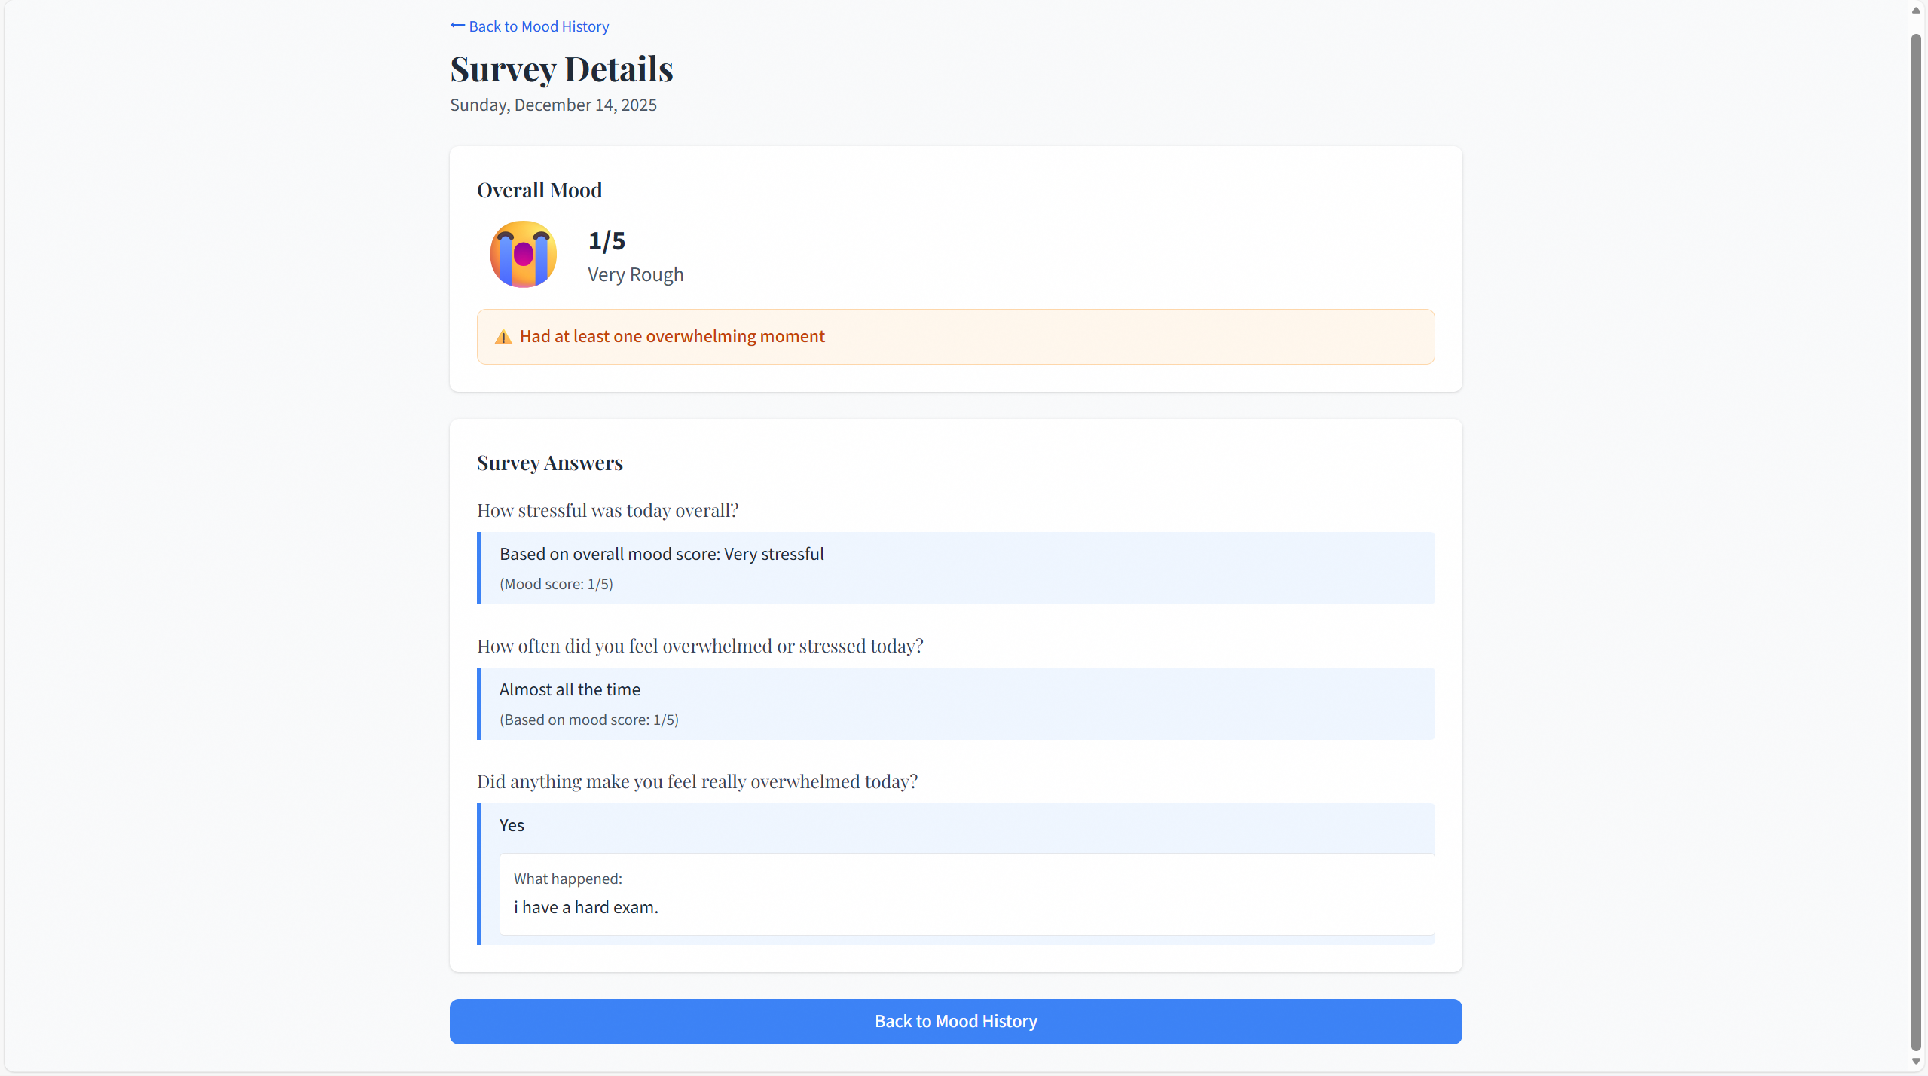Click the 'i have a hard exam.' text

(x=585, y=907)
